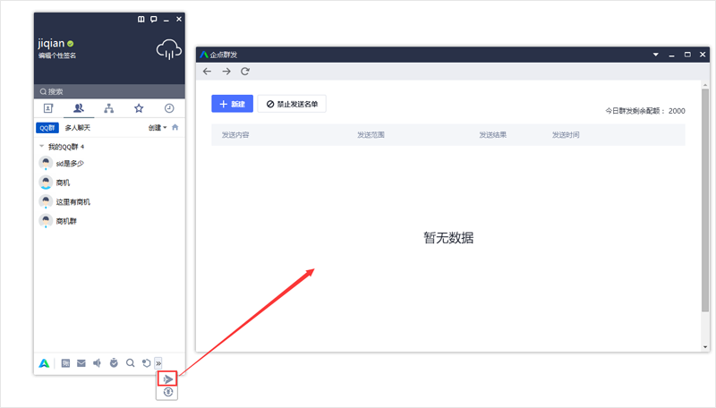Edit the personal signature under jiqian
The image size is (716, 408).
coord(57,55)
